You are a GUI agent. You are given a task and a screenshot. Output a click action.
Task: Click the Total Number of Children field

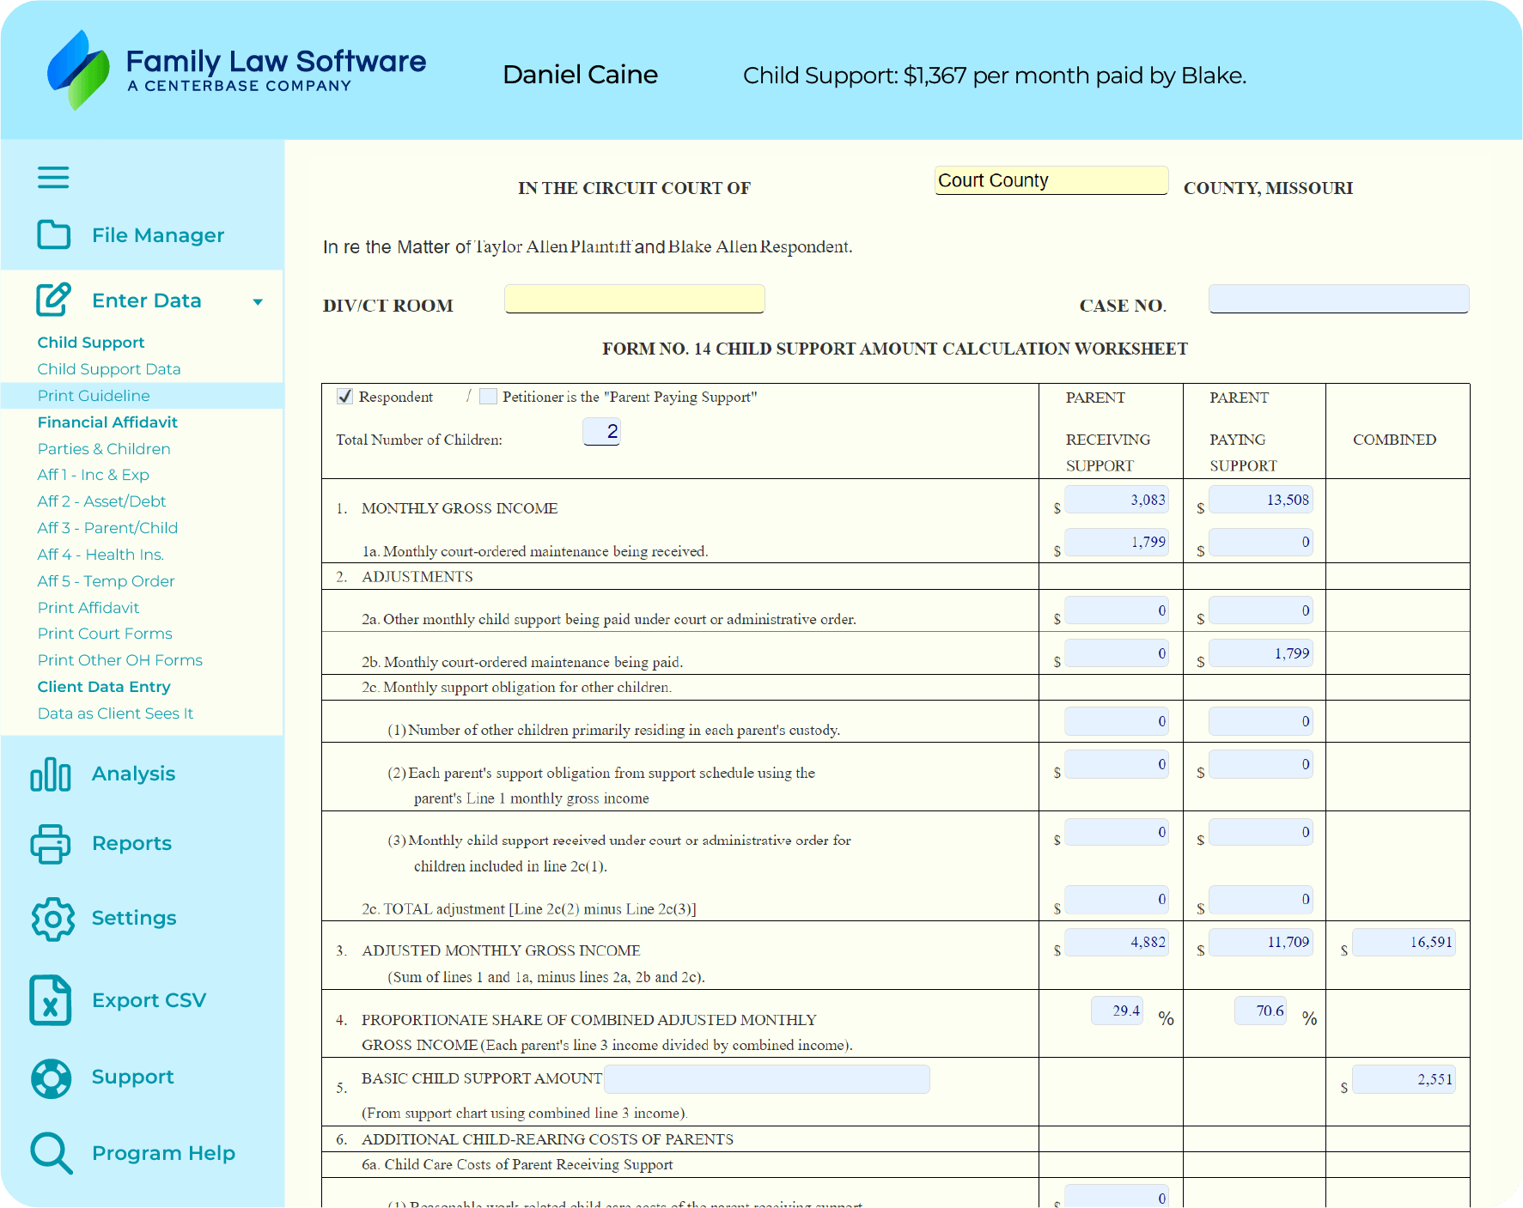tap(601, 431)
